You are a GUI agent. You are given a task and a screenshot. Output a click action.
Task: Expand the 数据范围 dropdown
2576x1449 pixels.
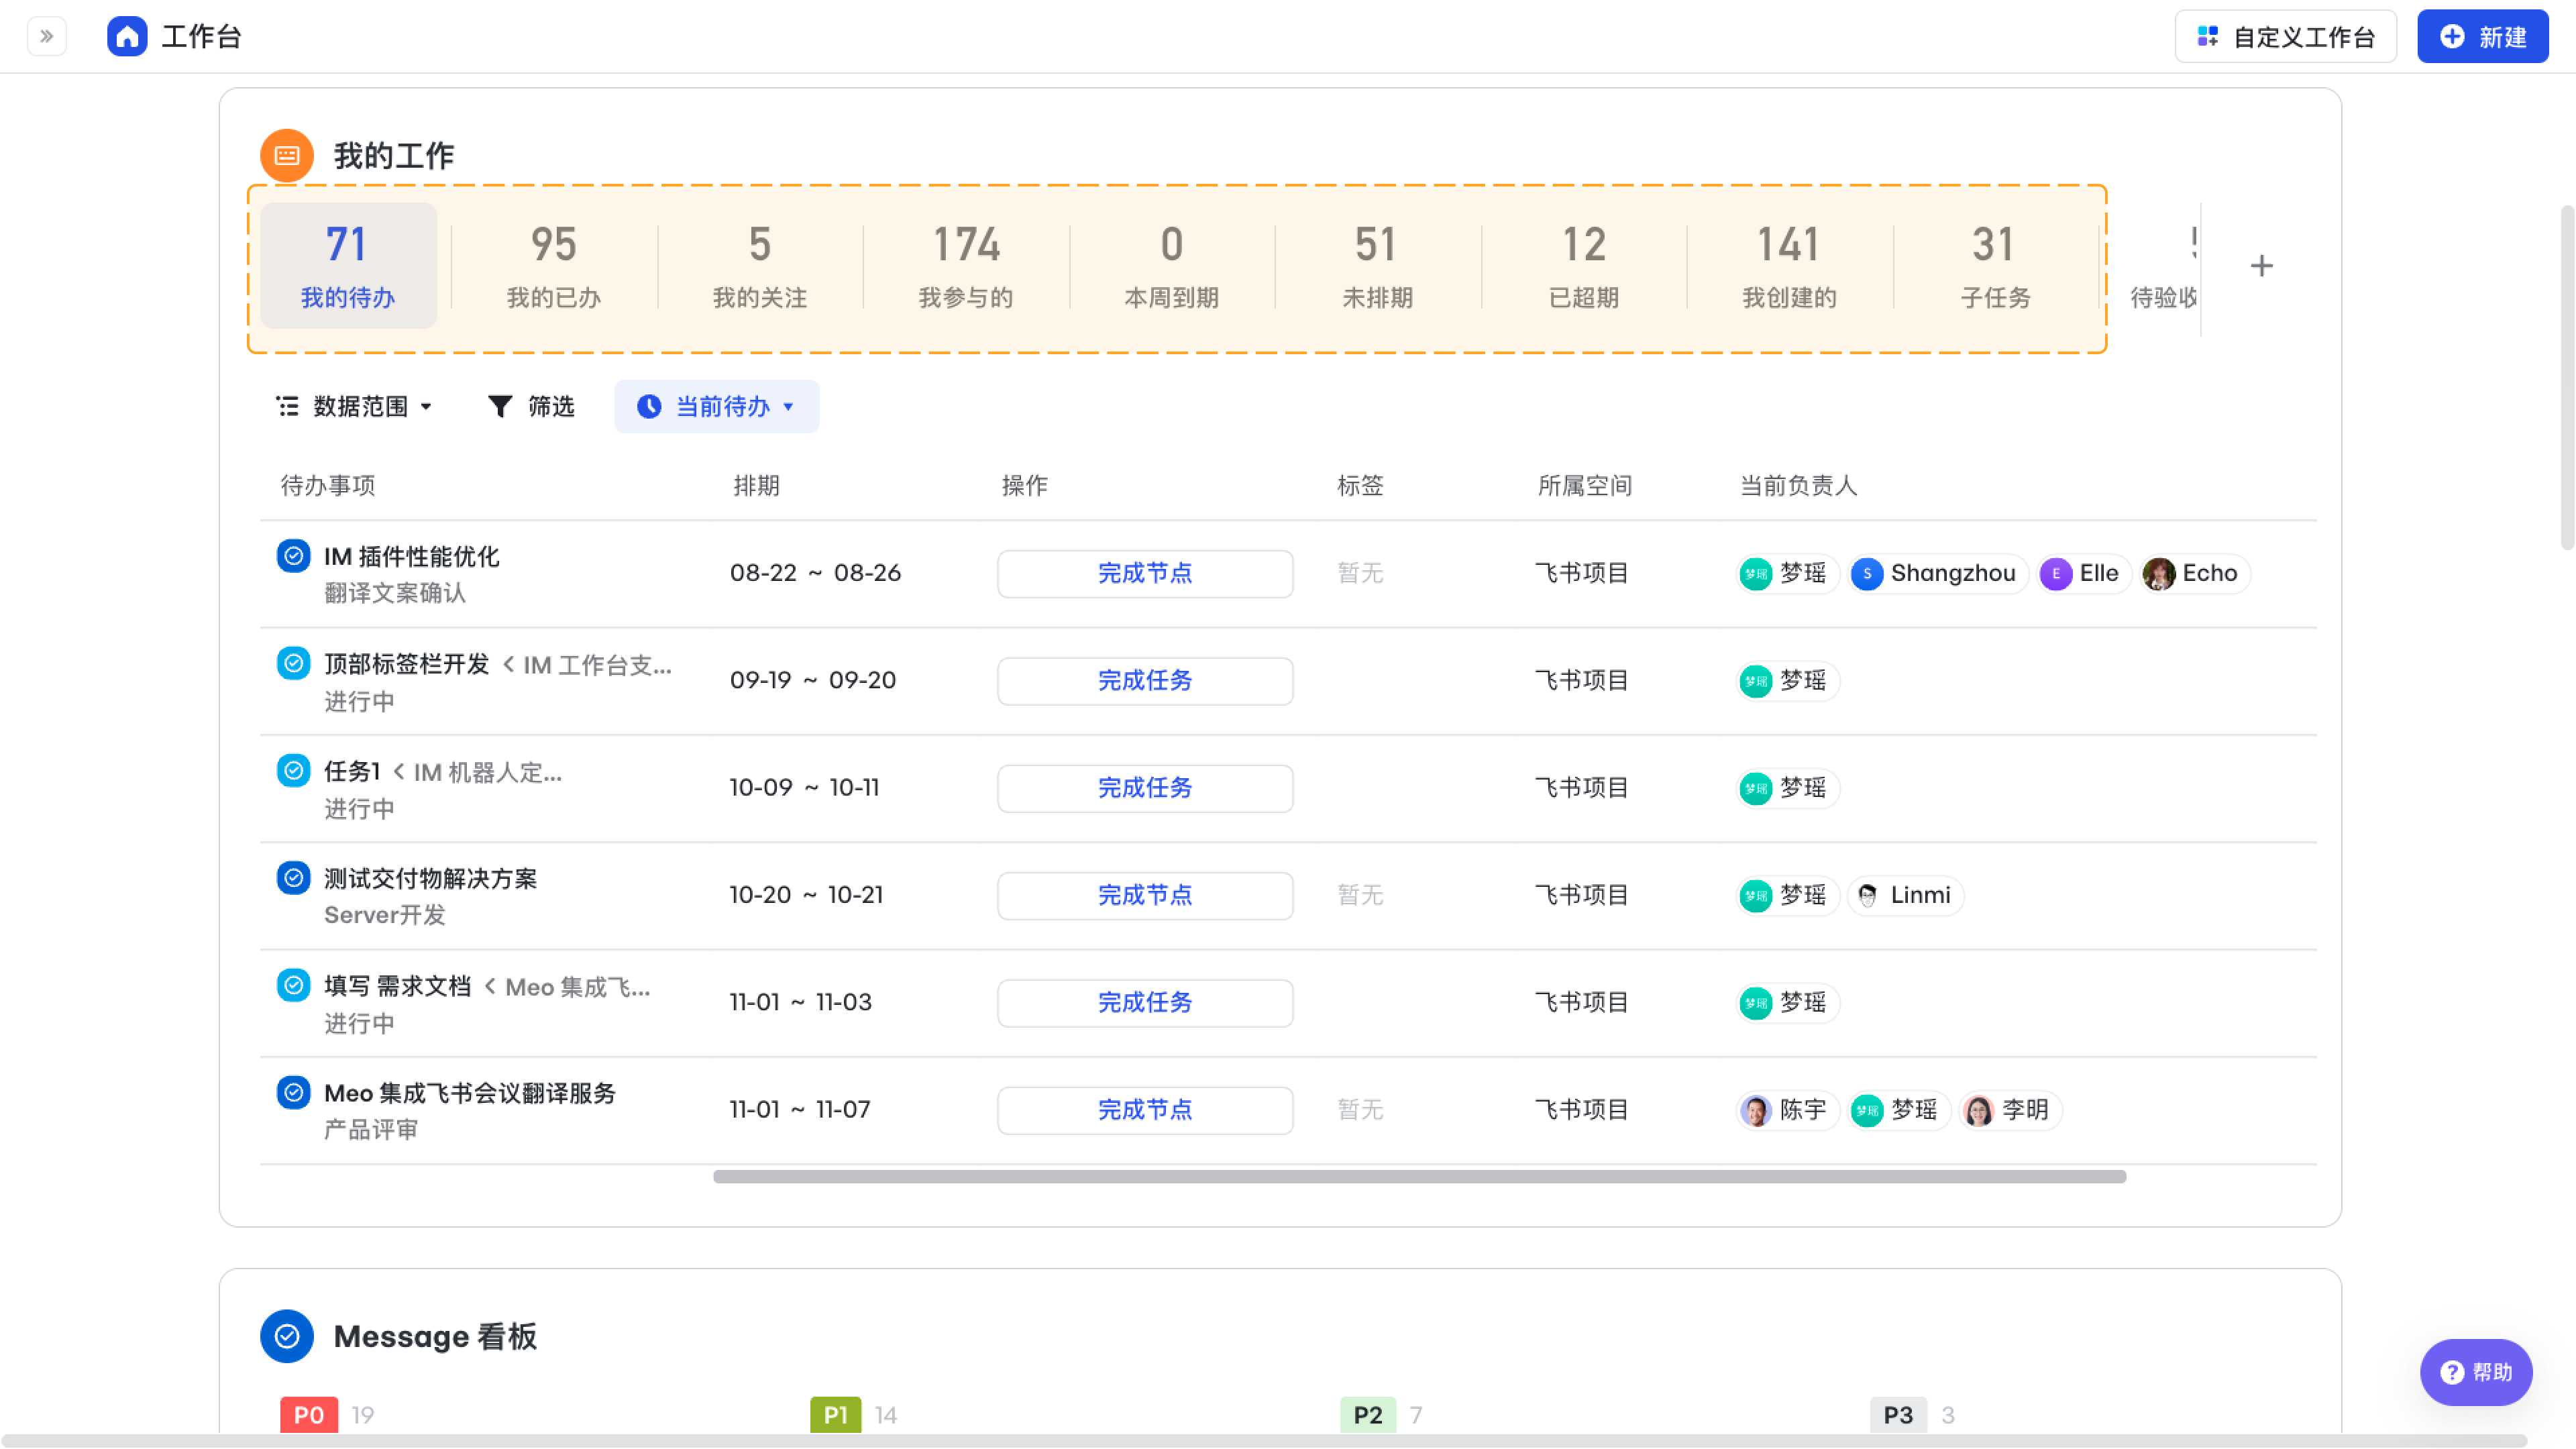[354, 406]
